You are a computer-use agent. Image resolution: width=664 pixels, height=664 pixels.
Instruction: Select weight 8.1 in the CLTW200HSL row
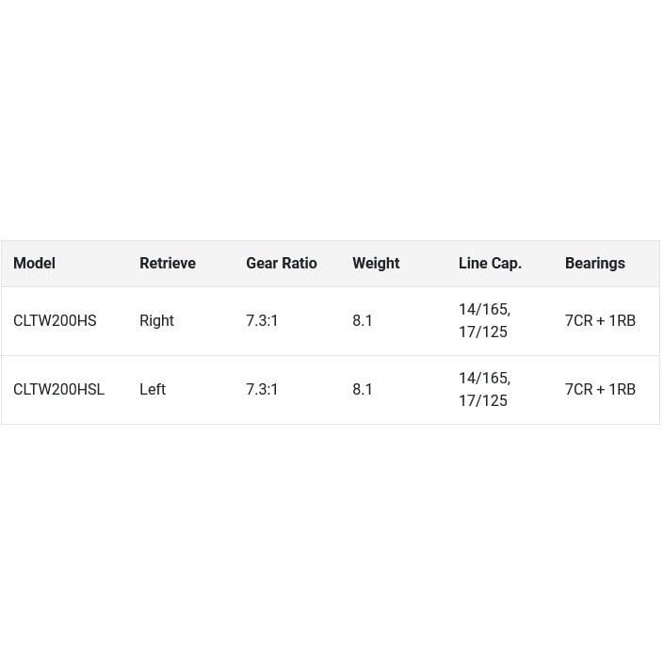pos(363,390)
